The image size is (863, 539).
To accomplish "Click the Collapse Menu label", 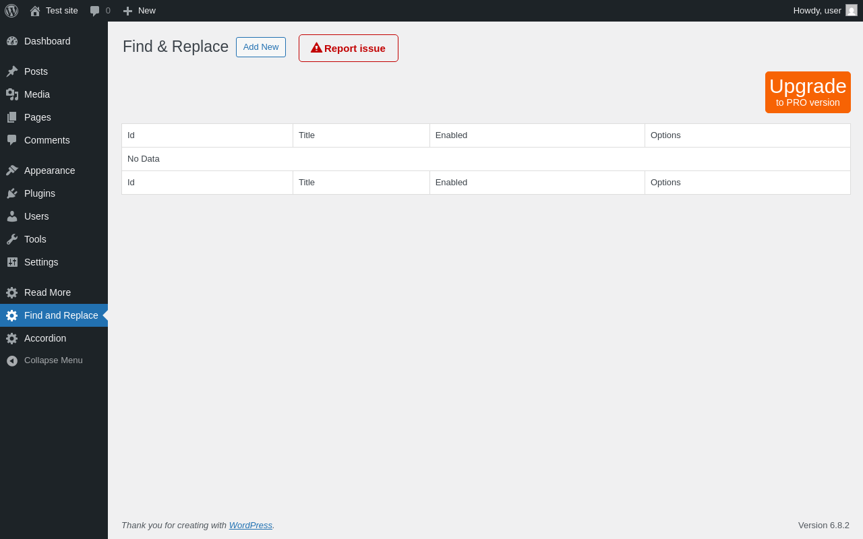I will tap(53, 360).
